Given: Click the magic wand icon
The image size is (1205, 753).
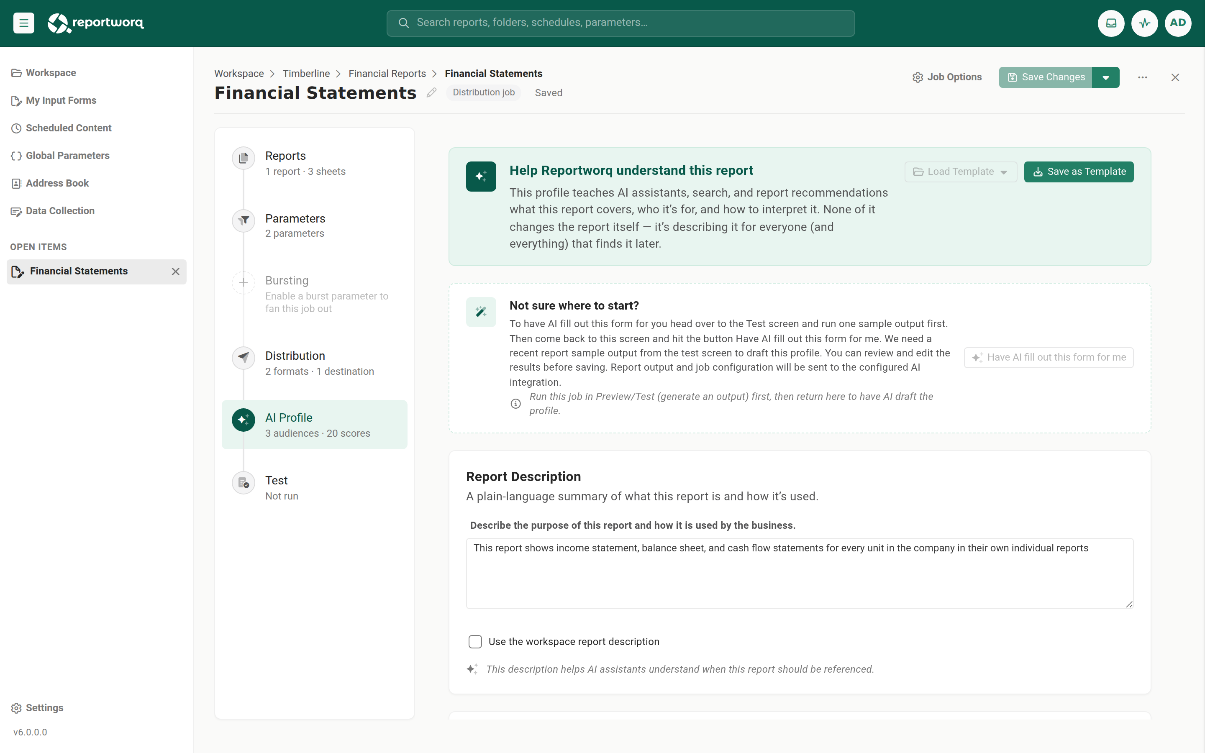Looking at the screenshot, I should coord(481,312).
